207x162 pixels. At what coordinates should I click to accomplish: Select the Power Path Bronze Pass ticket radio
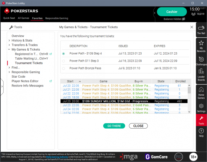pyautogui.click(x=64, y=68)
